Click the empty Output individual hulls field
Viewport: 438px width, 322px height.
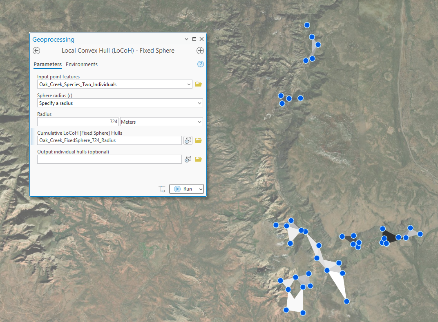(109, 159)
